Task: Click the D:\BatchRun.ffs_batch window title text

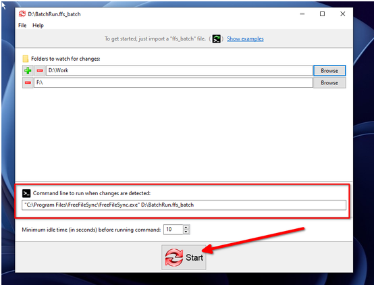Action: point(54,14)
